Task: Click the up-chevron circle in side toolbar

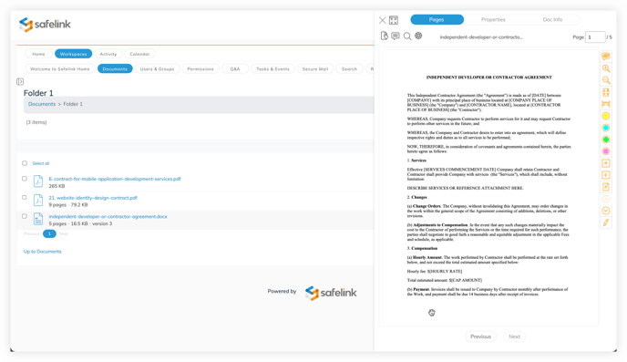Action: 606,199
